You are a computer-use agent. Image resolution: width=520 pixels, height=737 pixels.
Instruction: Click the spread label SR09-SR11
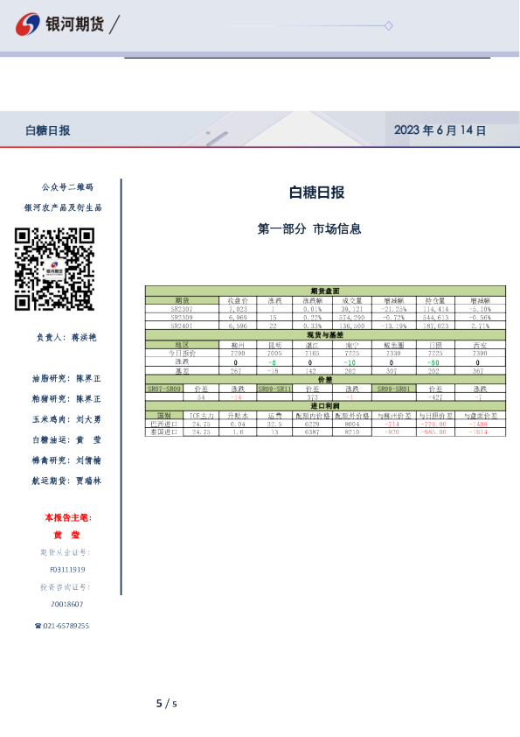pyautogui.click(x=274, y=389)
